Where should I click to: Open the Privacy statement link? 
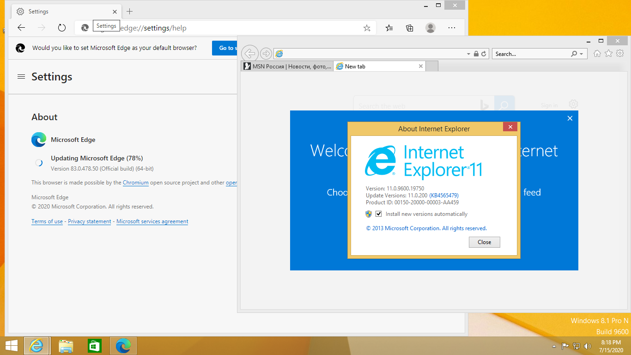(x=90, y=221)
